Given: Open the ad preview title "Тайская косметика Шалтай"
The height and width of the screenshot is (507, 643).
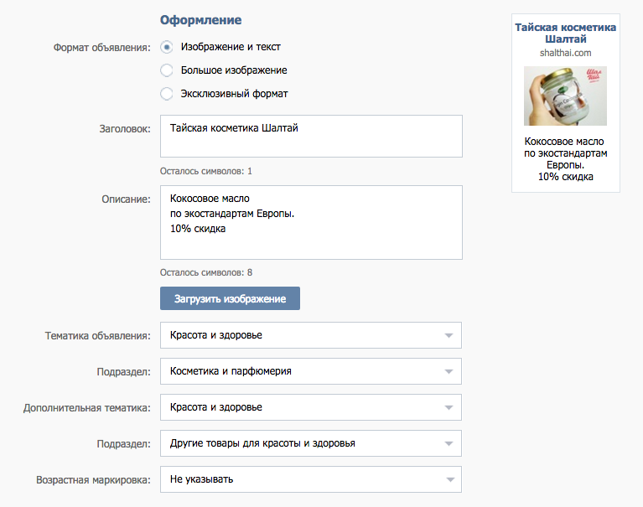Looking at the screenshot, I should click(566, 34).
